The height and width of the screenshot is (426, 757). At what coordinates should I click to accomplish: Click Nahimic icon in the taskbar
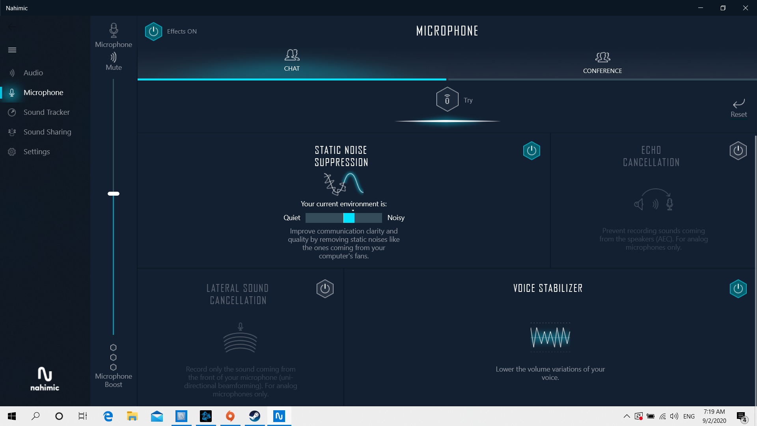279,416
